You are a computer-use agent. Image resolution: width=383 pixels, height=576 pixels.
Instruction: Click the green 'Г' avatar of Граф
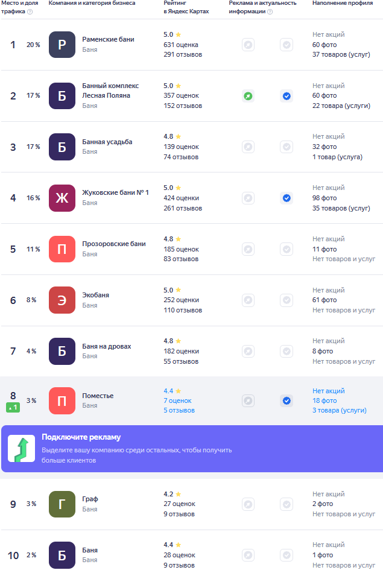click(62, 504)
